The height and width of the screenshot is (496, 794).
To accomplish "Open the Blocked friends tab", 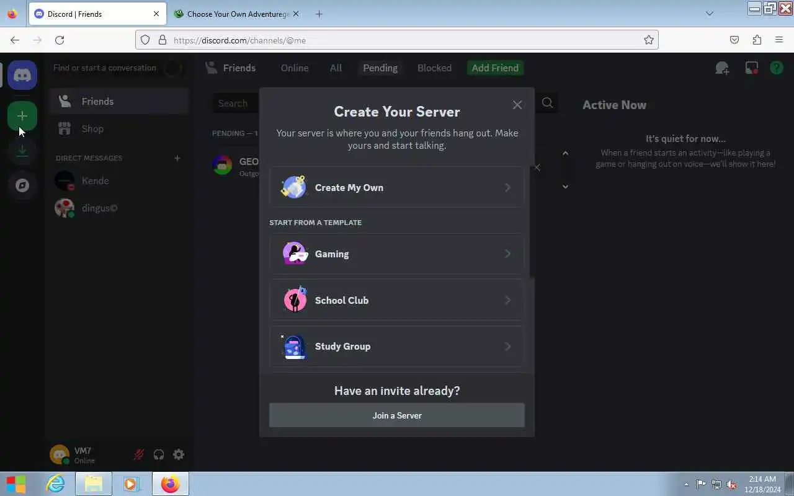I will pos(434,68).
